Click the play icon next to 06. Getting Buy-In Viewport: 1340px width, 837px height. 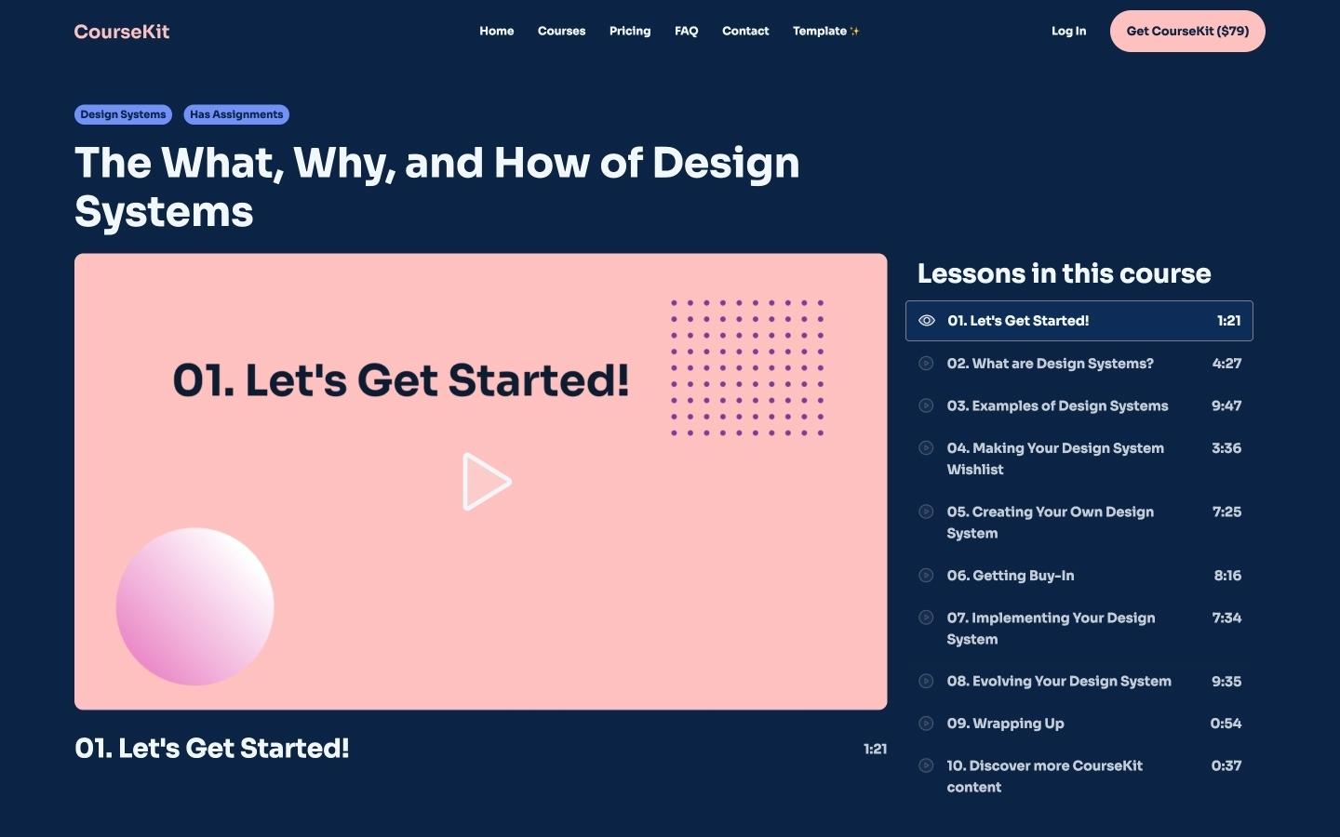point(927,575)
